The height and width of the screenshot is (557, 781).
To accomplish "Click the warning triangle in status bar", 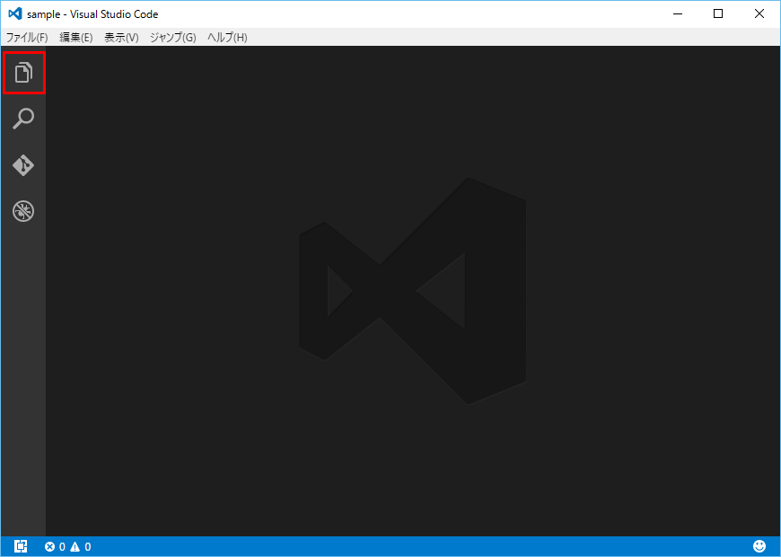I will click(75, 546).
